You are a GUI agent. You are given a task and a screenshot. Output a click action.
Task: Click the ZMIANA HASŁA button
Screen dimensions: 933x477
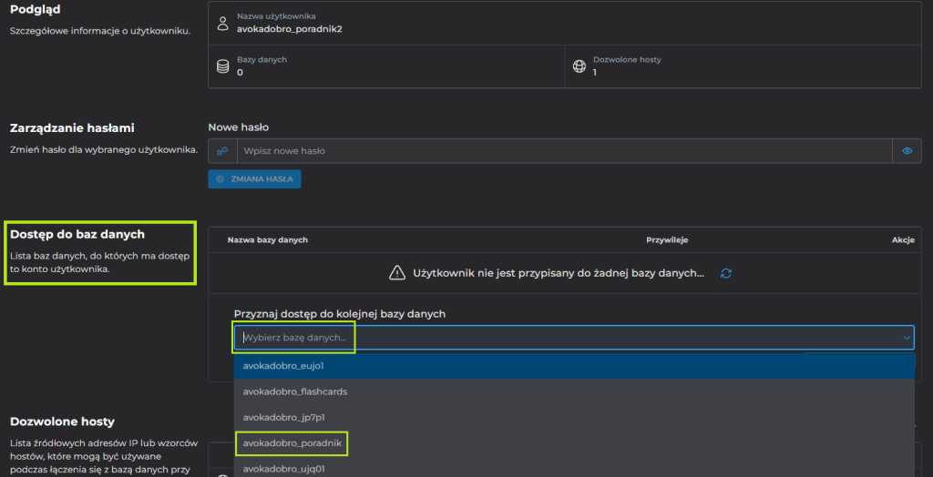(255, 179)
